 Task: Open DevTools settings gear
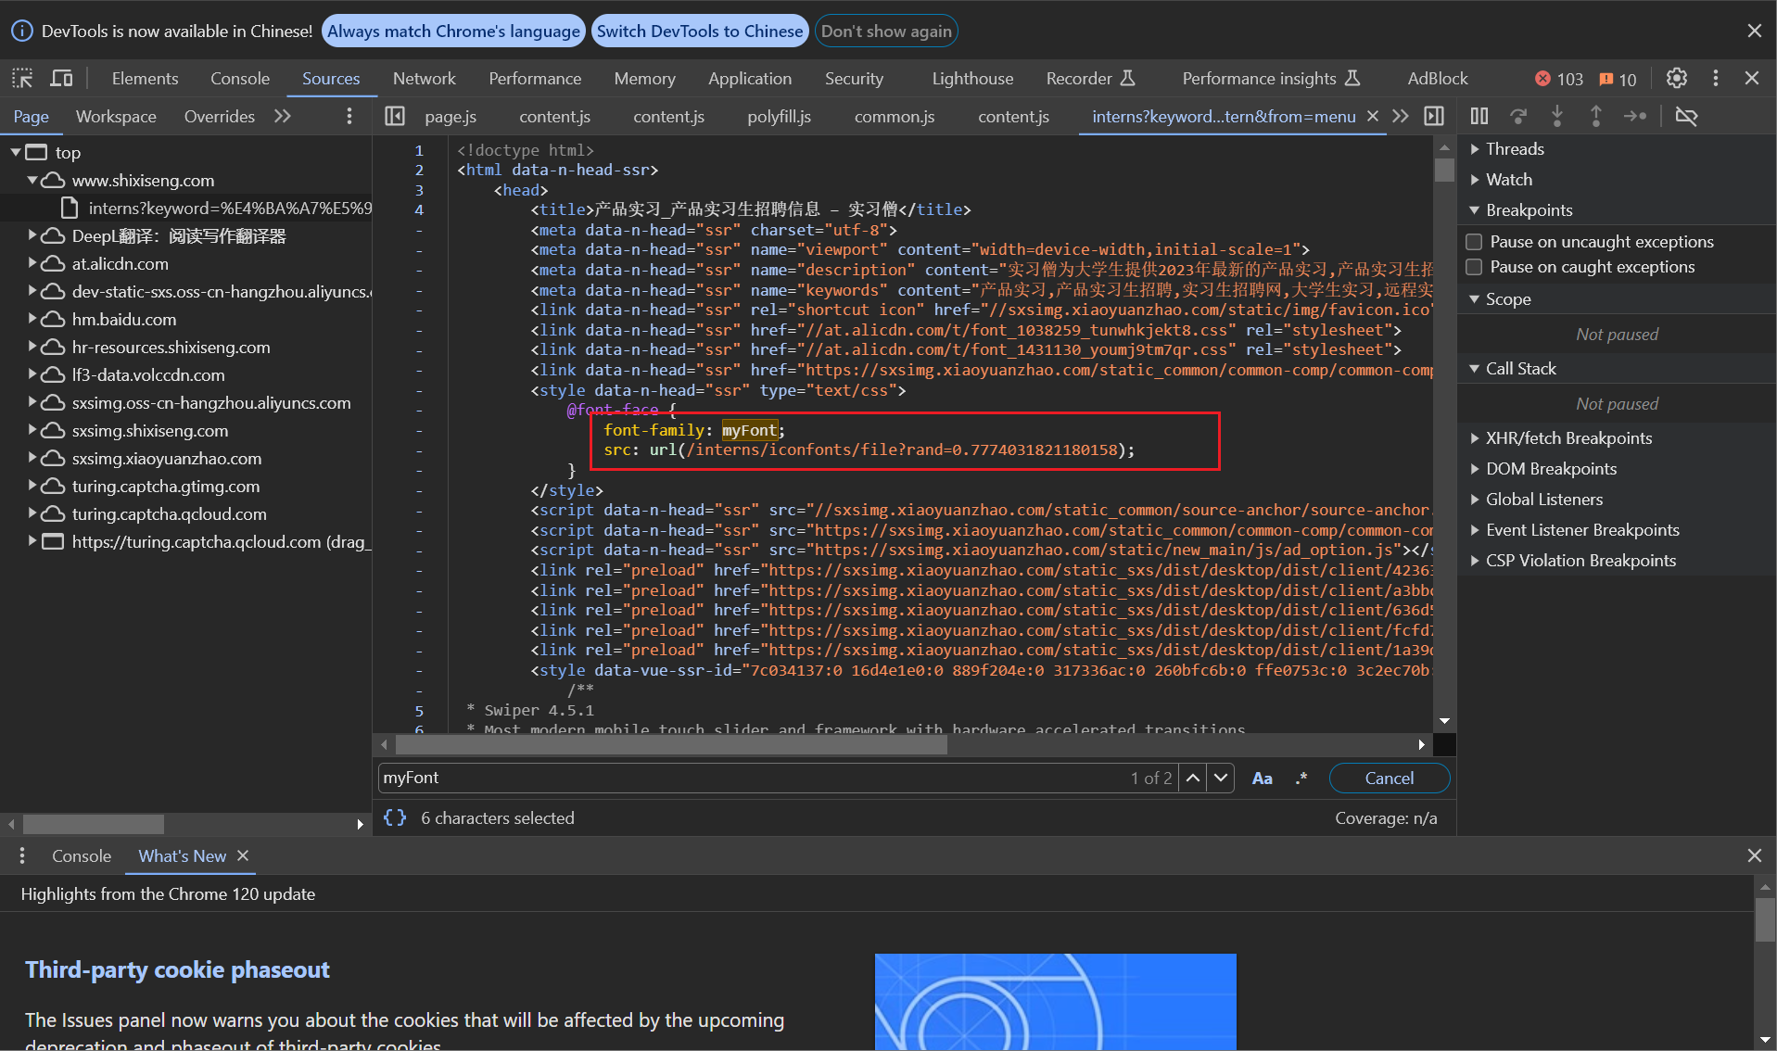coord(1676,79)
